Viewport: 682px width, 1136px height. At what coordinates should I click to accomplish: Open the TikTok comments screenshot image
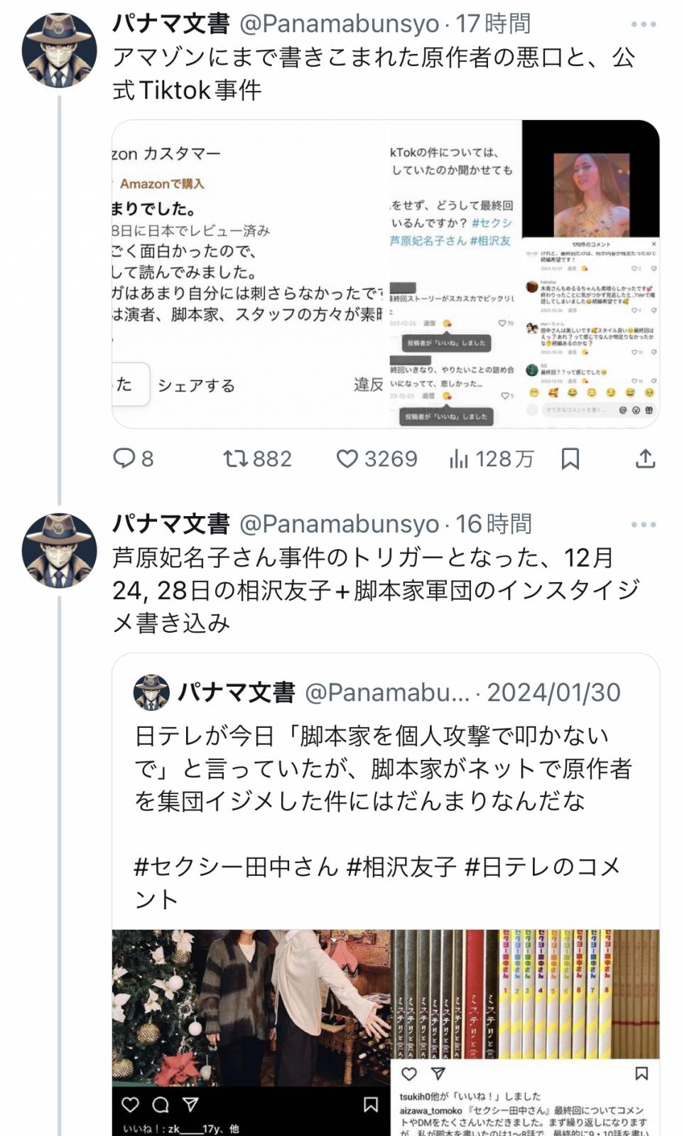[x=591, y=274]
